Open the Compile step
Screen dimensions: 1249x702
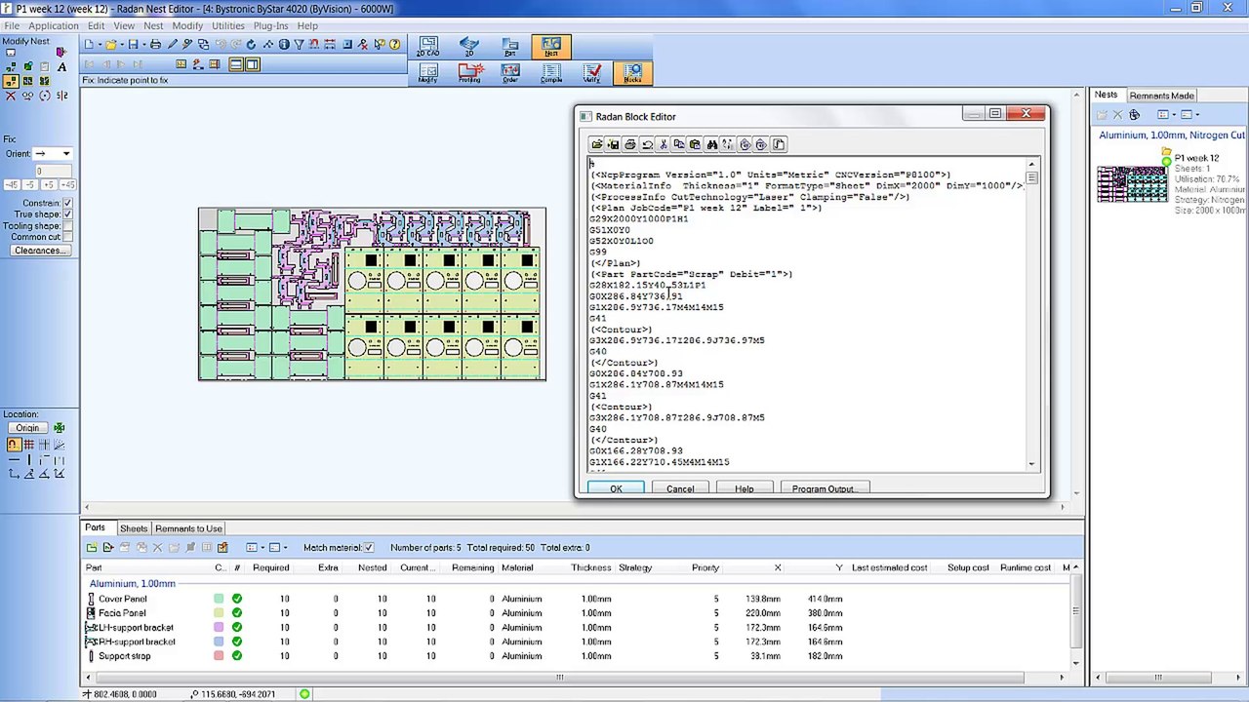click(551, 73)
